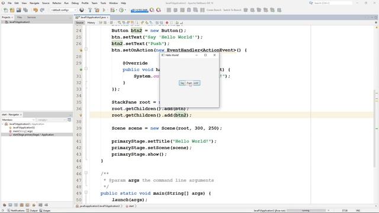Click the memory usage bar in toolbar
This screenshot has width=379, height=213.
pyautogui.click(x=140, y=10)
